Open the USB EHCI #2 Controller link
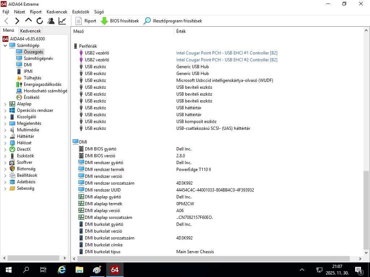370x277 pixels. pyautogui.click(x=227, y=60)
